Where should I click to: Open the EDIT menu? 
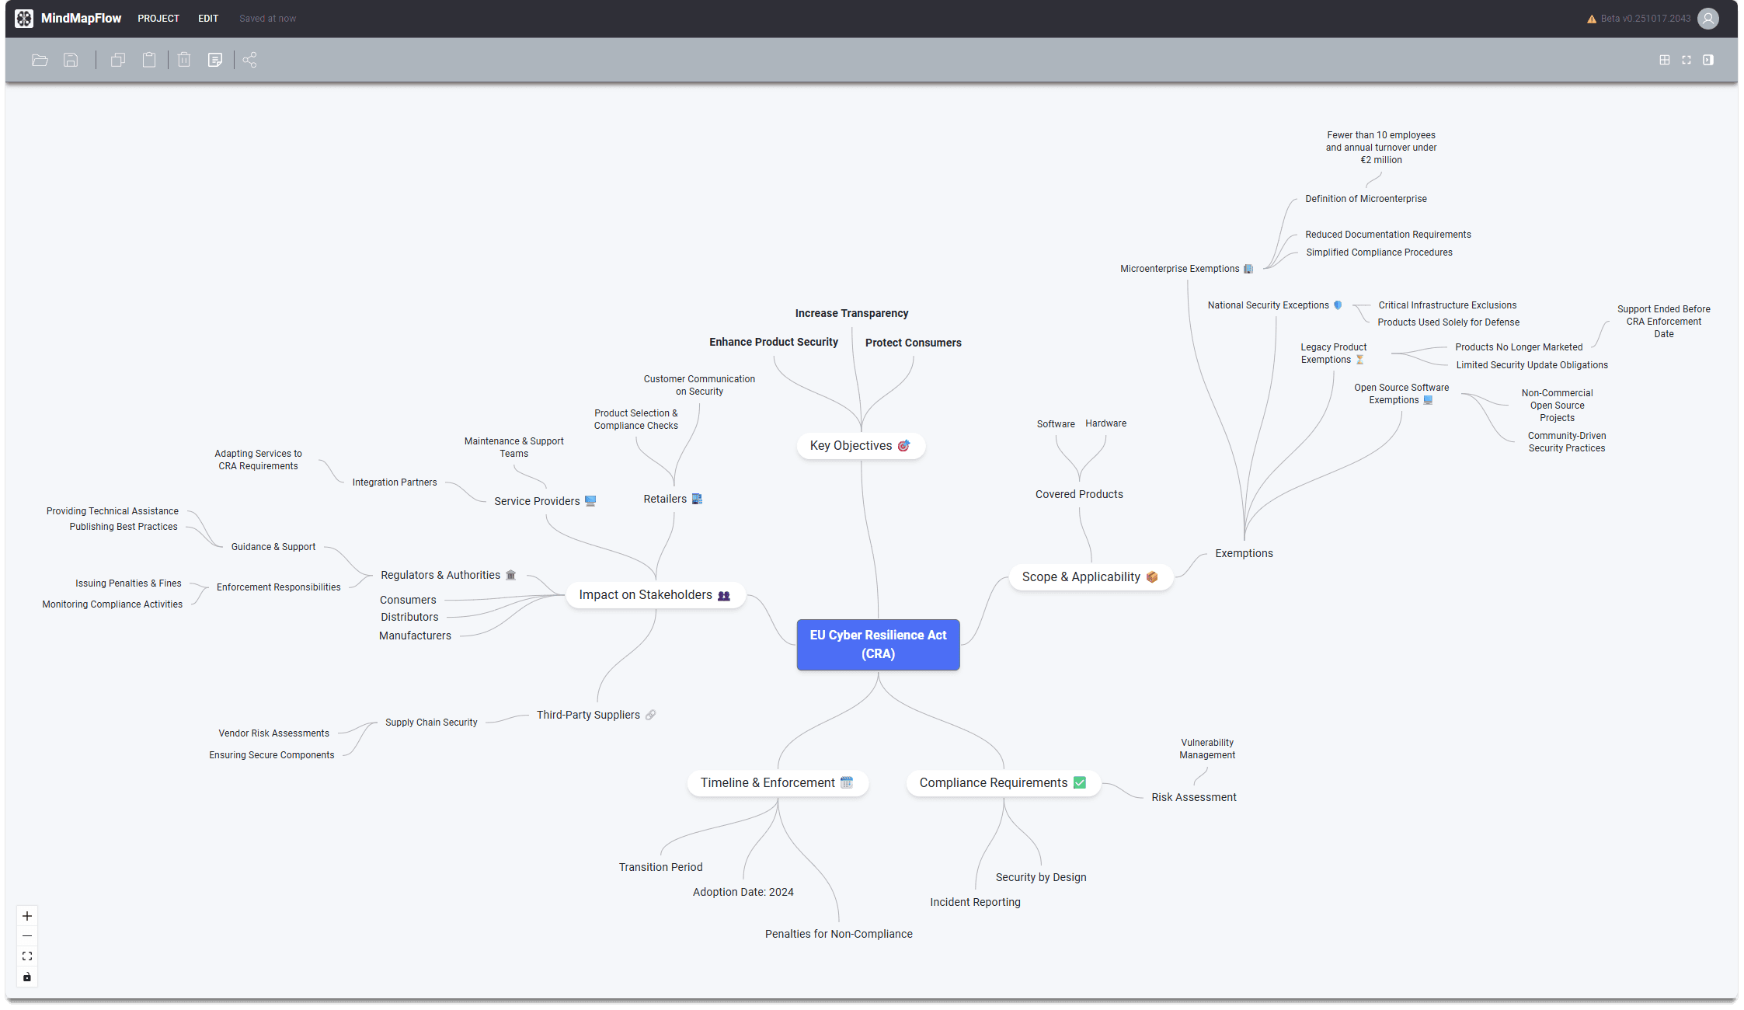point(207,18)
